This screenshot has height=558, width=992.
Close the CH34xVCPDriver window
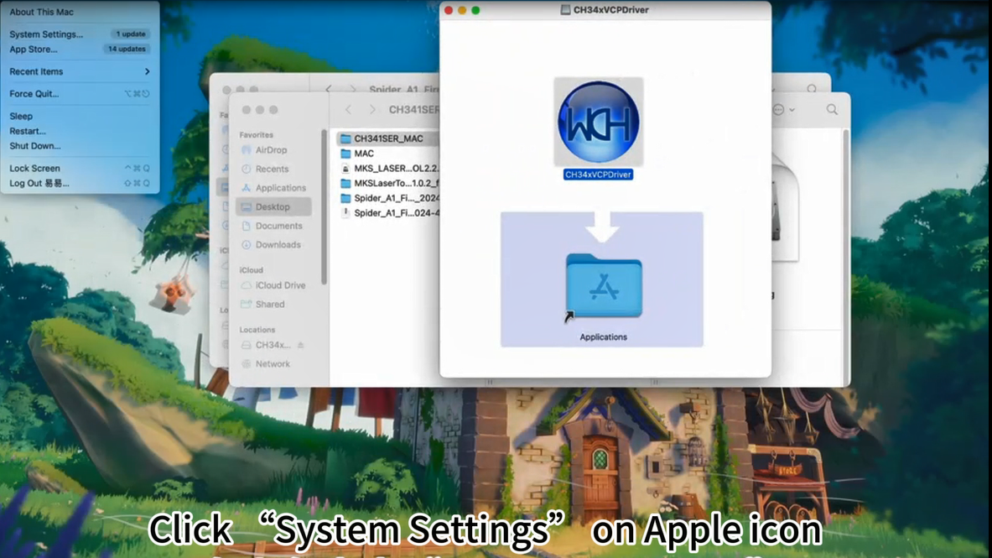pyautogui.click(x=449, y=10)
